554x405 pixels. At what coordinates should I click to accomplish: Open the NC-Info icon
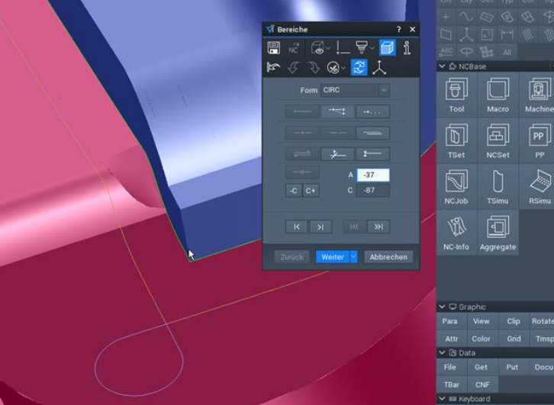pyautogui.click(x=456, y=233)
